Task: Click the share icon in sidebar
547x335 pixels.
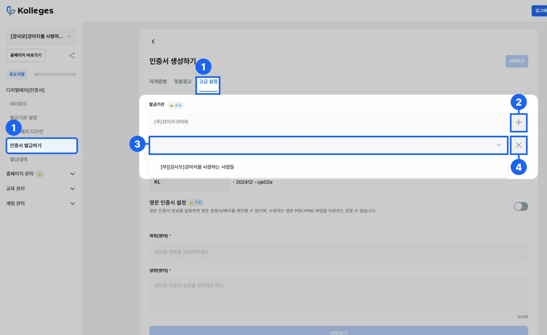Action: 72,55
